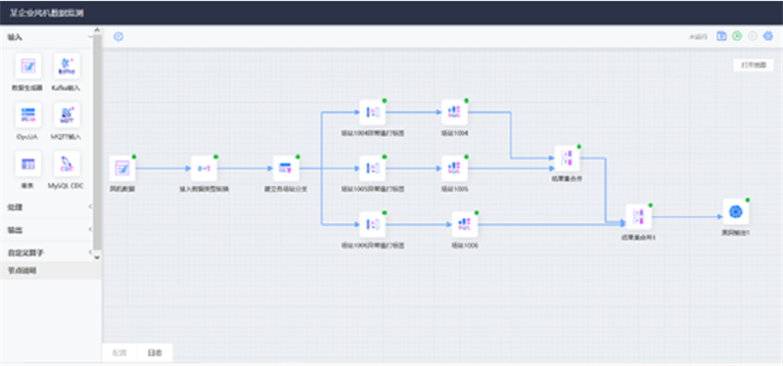This screenshot has height=366, width=783.
Task: Switch to the 日志 tab
Action: pos(155,352)
